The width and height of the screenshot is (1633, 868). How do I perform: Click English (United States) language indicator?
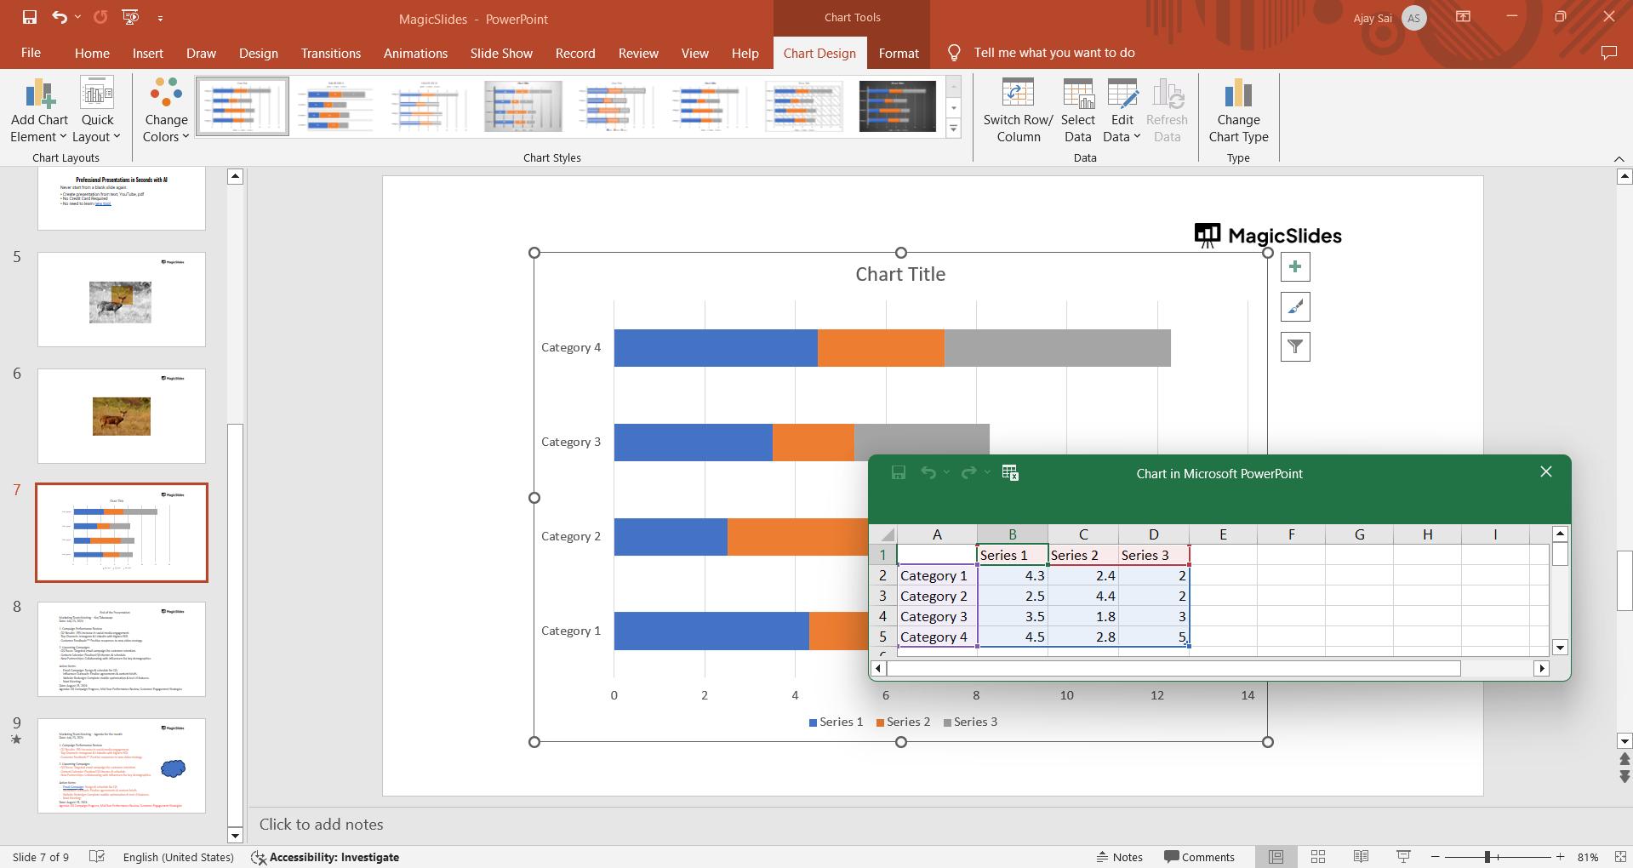179,857
